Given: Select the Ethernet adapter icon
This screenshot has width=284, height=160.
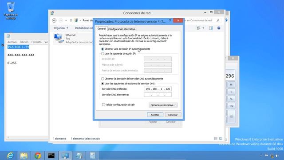Looking at the screenshot, I should pyautogui.click(x=59, y=38).
